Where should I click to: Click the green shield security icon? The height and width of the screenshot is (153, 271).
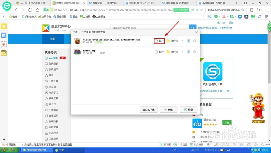pos(216,17)
